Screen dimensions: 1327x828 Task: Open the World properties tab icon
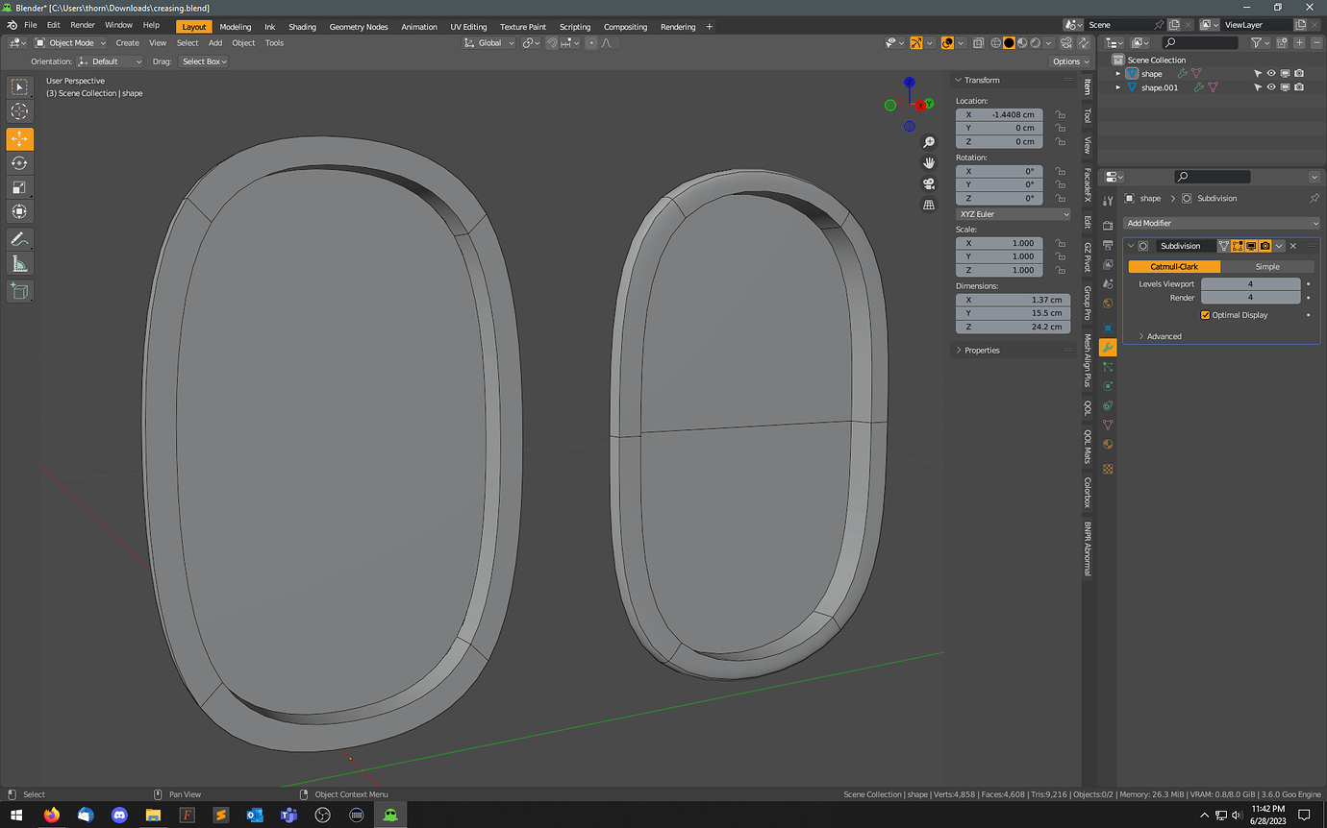pos(1108,304)
